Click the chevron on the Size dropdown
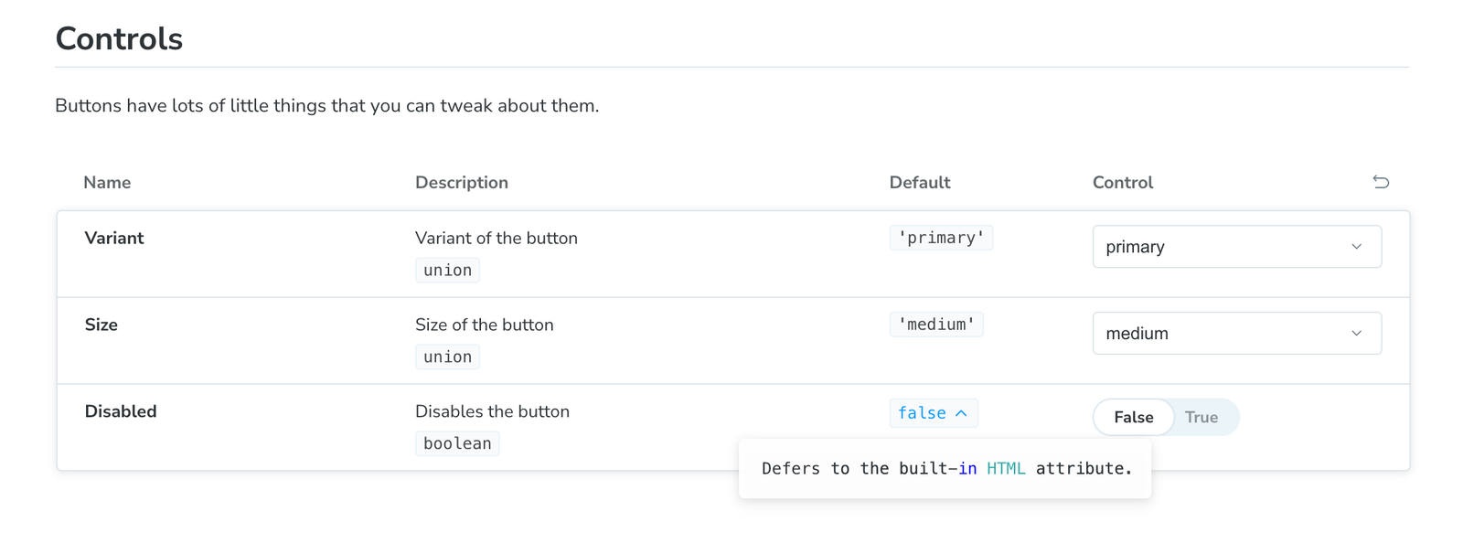 click(x=1357, y=333)
